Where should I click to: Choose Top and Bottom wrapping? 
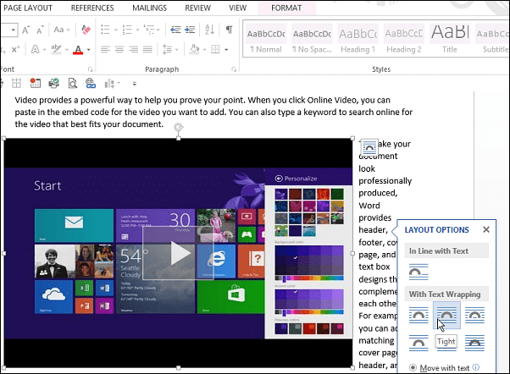(x=419, y=344)
